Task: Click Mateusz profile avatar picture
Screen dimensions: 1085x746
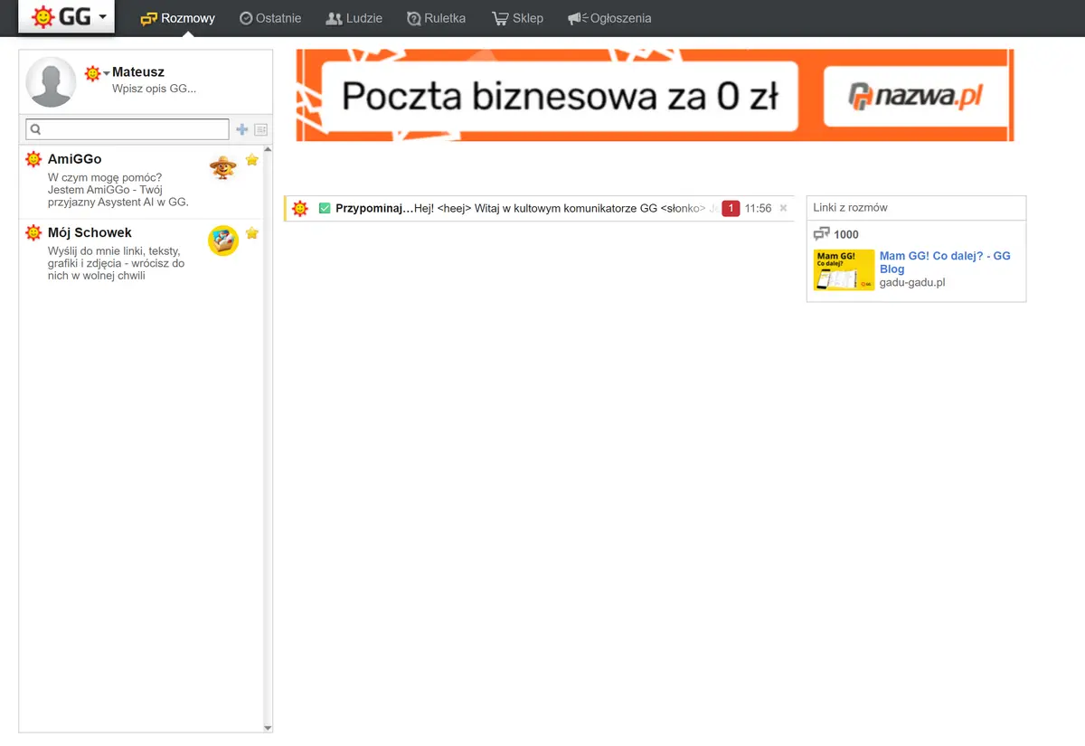Action: click(51, 82)
